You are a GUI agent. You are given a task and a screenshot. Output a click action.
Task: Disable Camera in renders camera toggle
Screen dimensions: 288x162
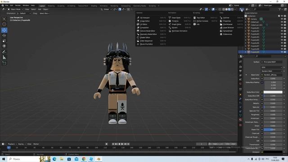point(285,19)
